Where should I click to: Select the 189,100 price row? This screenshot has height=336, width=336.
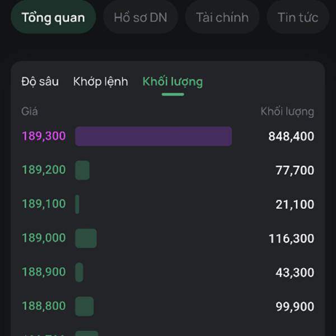point(44,204)
